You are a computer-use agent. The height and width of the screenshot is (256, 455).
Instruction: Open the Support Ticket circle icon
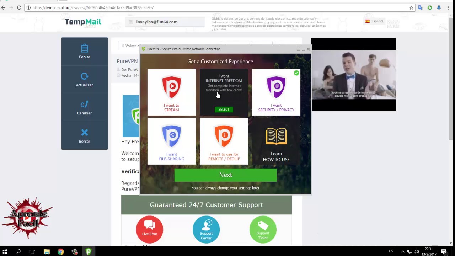[263, 229]
